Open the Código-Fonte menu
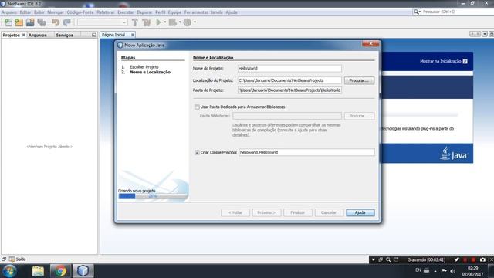This screenshot has height=278, width=494. coord(80,12)
